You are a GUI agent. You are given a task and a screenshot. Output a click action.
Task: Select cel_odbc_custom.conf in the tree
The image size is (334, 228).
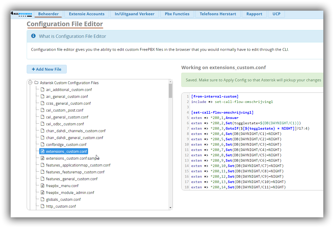point(65,124)
